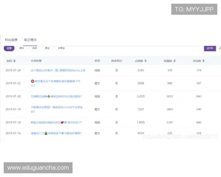Open the 2019-07-20 无美颜无滤镜 article link
Image resolution: width=221 pixels, height=177 pixels.
pyautogui.click(x=56, y=96)
